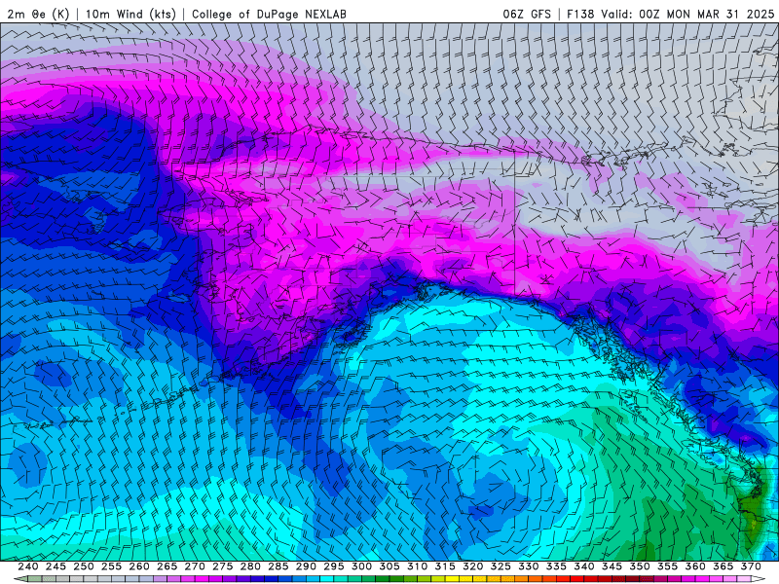Click the '06Z GFS' model run text

(x=527, y=14)
